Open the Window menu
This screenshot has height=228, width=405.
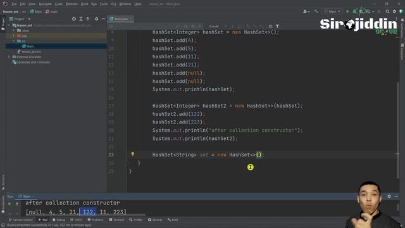click(125, 4)
